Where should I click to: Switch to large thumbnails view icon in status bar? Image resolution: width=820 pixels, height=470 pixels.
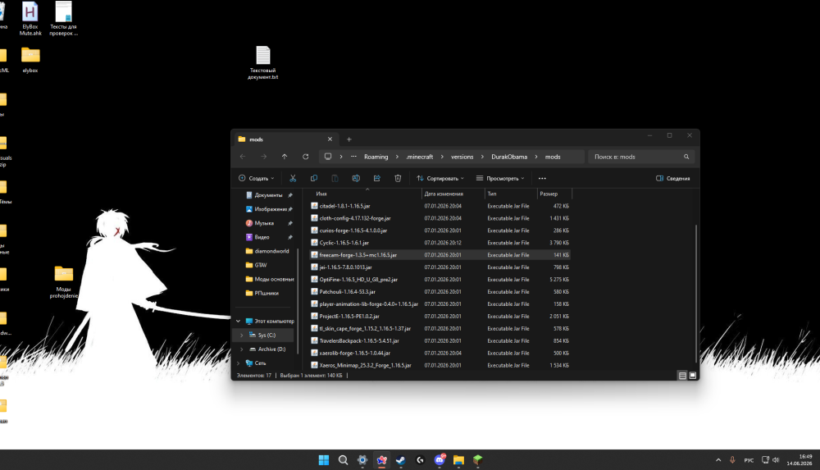pyautogui.click(x=692, y=376)
